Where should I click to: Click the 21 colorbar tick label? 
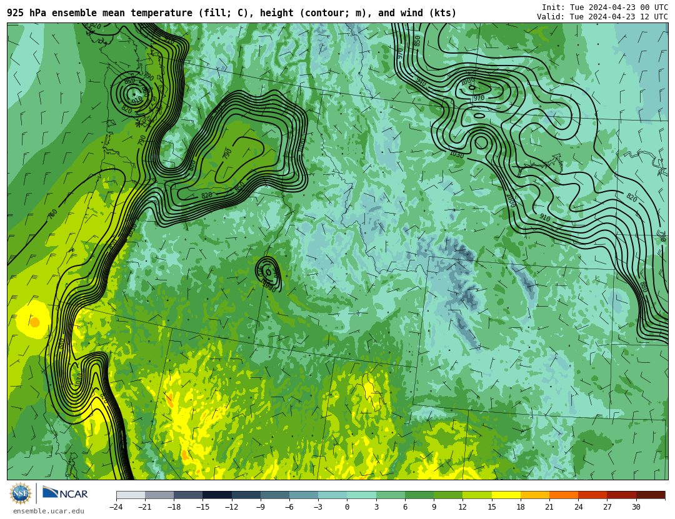click(x=549, y=507)
